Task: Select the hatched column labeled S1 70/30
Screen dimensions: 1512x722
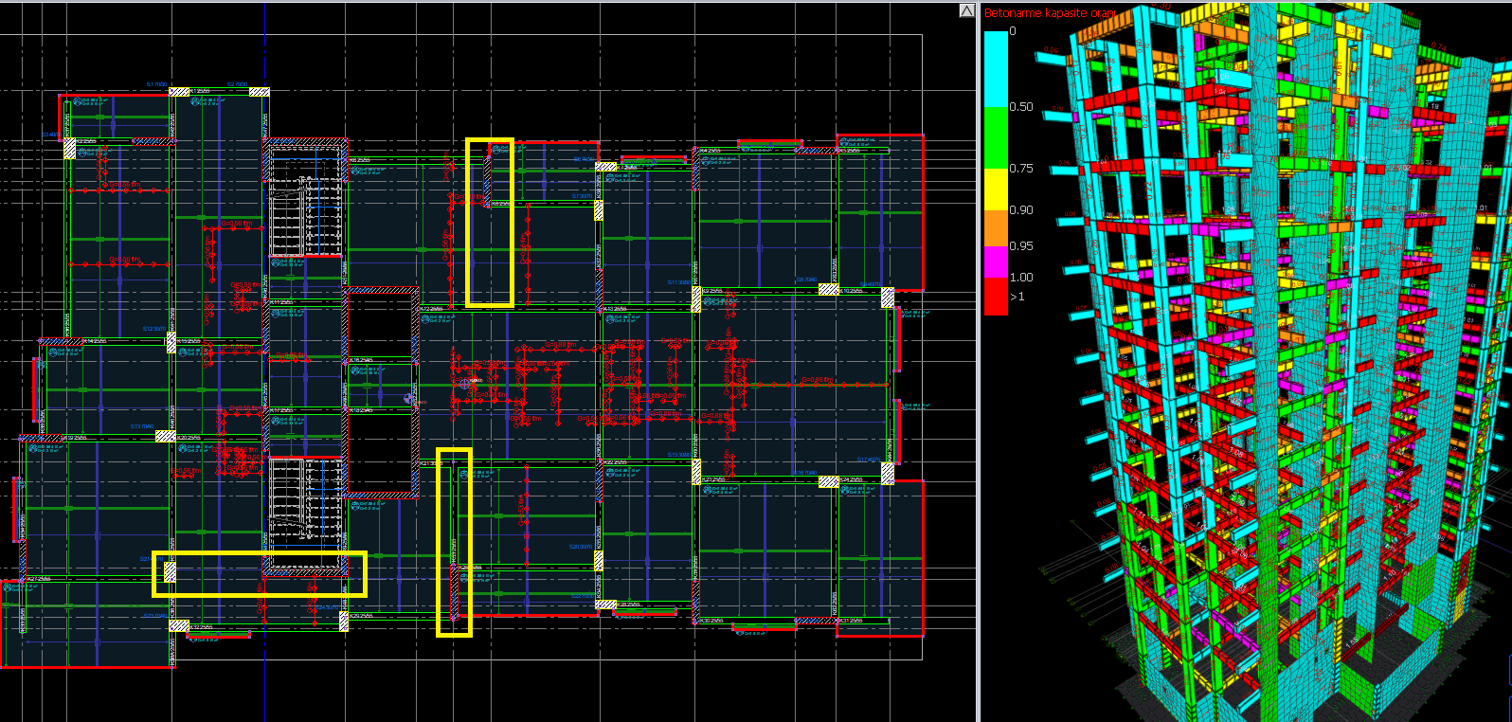Action: click(179, 92)
